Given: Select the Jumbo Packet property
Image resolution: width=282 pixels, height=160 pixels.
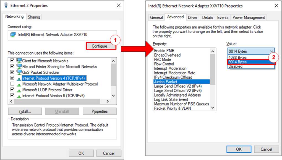Looking at the screenshot, I should coord(182,82).
